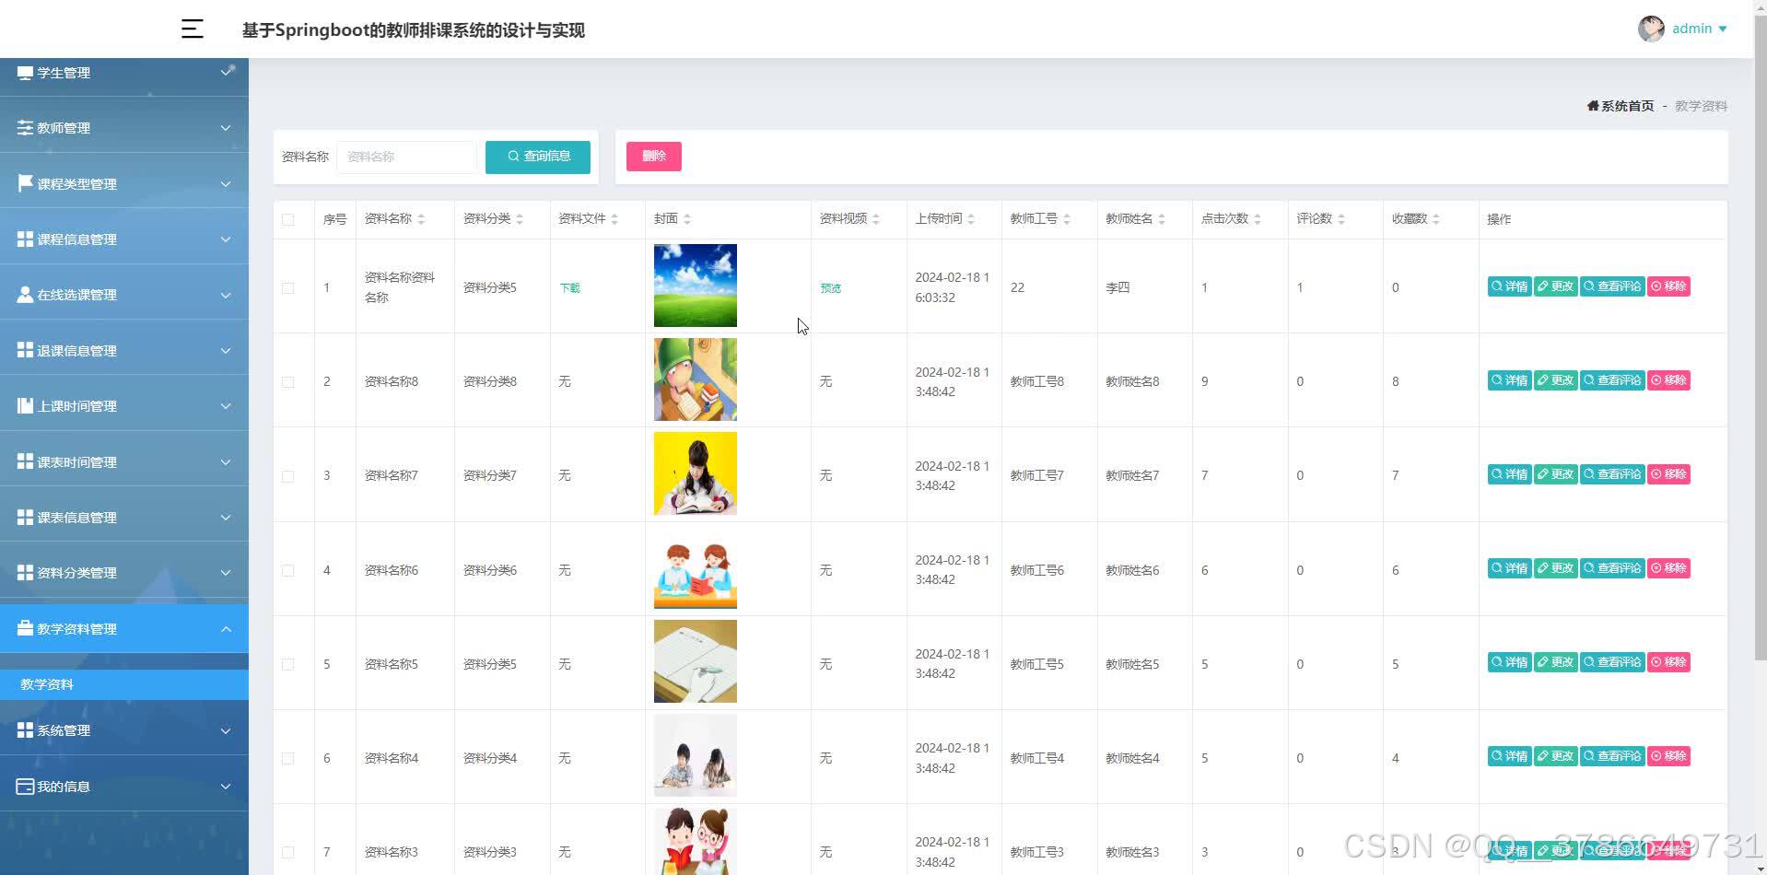Open the 系统管理 menu item
This screenshot has width=1767, height=875.
point(124,729)
